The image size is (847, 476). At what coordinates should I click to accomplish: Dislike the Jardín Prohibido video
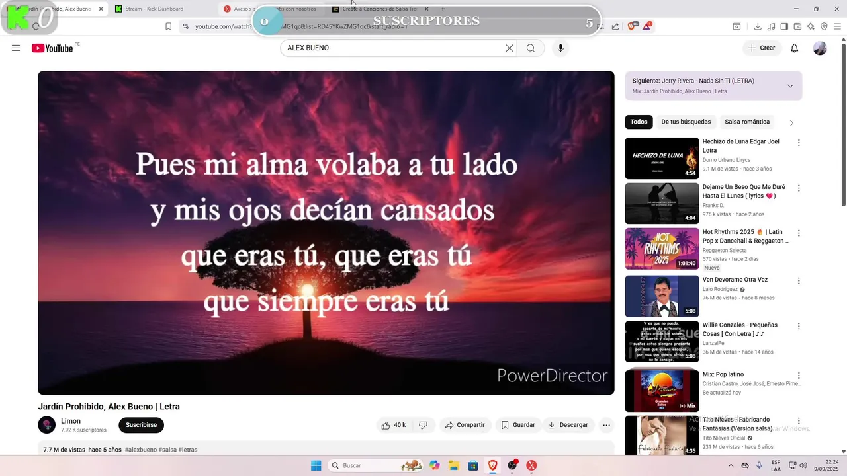point(423,425)
